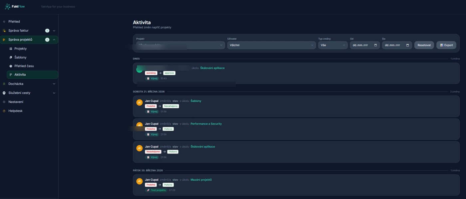Collapse the Správa projektů section

point(54,40)
